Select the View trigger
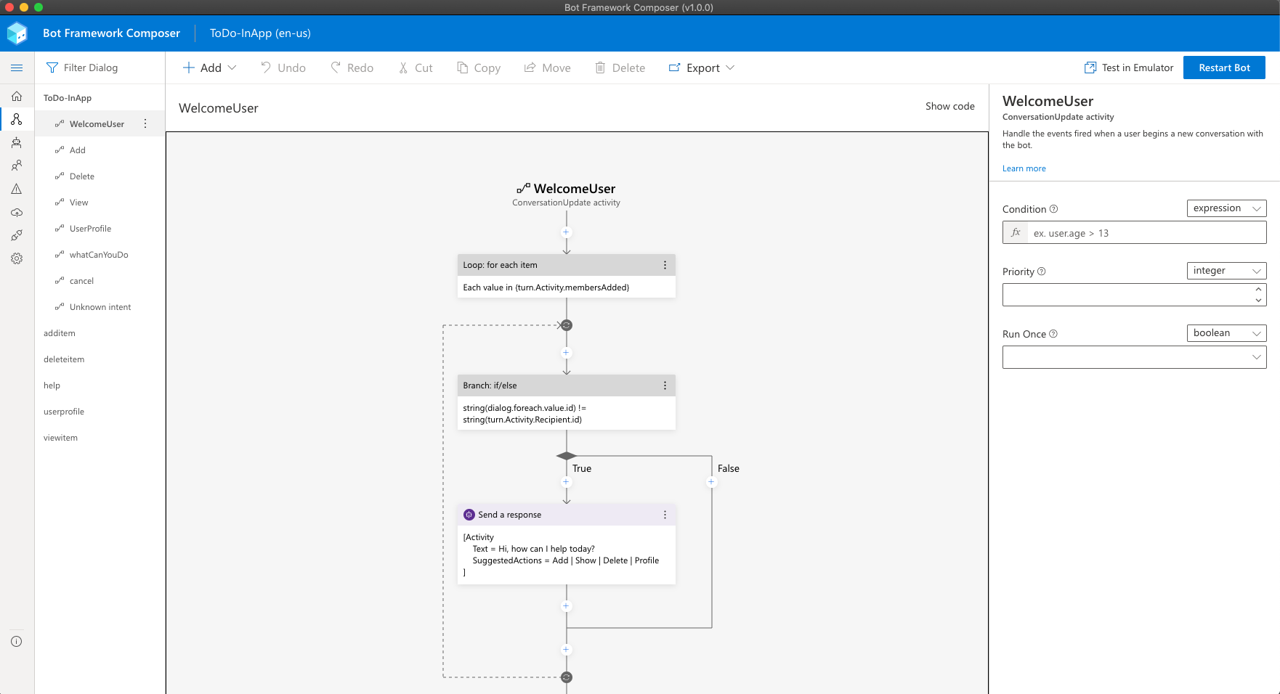The height and width of the screenshot is (694, 1280). tap(100, 203)
